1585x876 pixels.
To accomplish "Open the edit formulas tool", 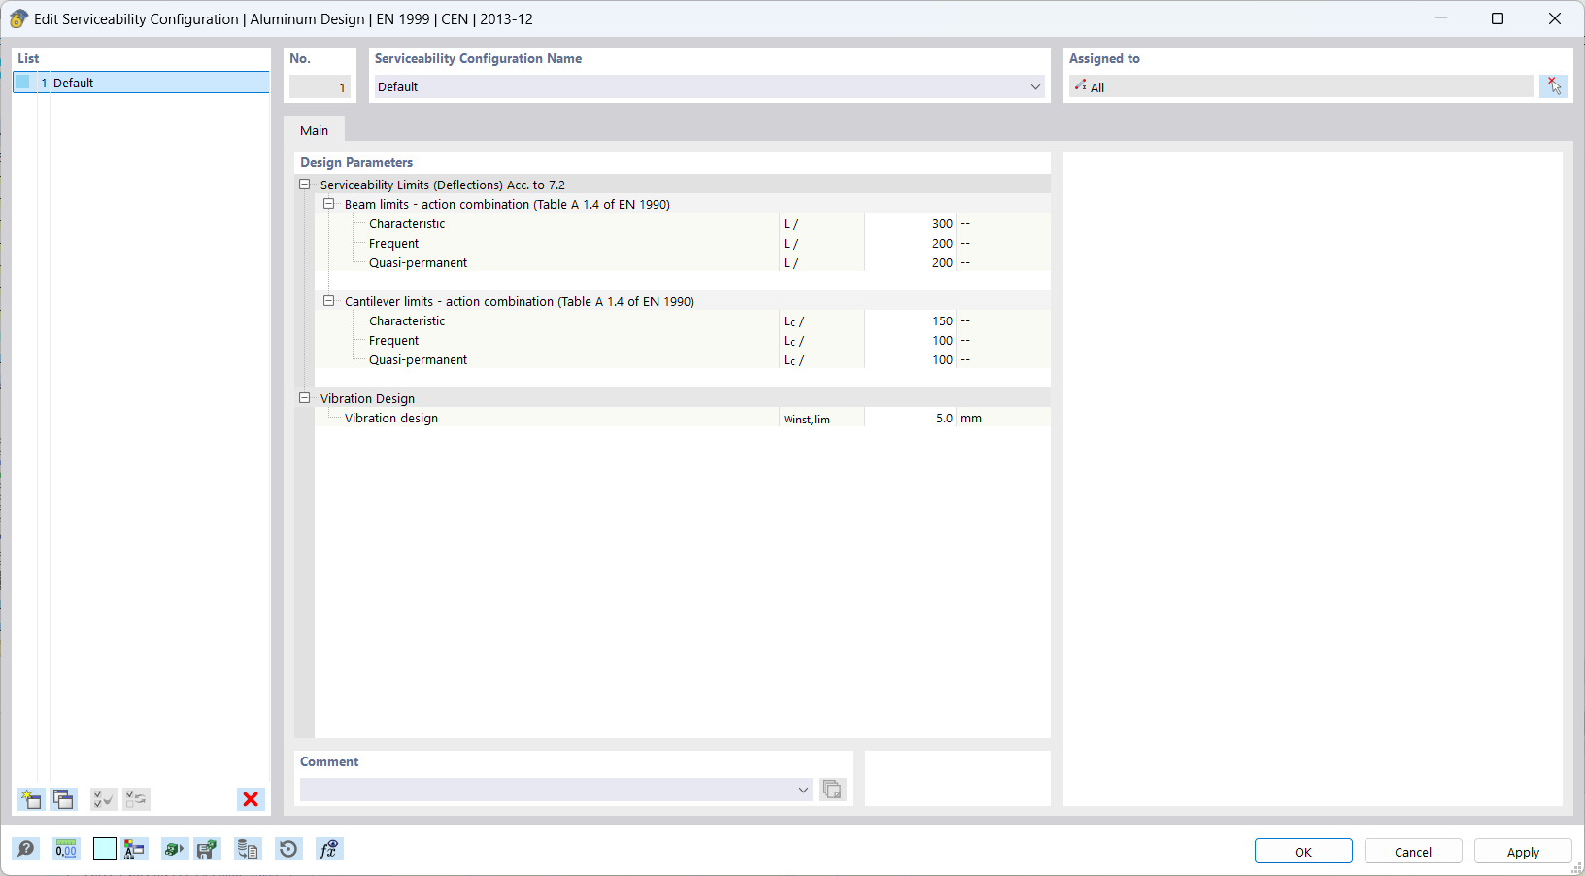I will (329, 849).
